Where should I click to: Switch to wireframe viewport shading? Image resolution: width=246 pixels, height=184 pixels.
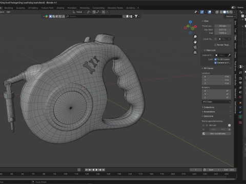coord(221,12)
